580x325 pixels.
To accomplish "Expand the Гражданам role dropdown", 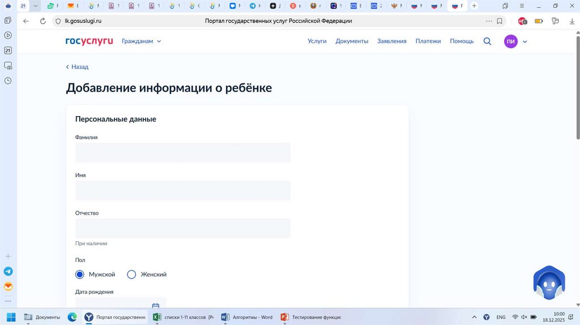I will (142, 41).
